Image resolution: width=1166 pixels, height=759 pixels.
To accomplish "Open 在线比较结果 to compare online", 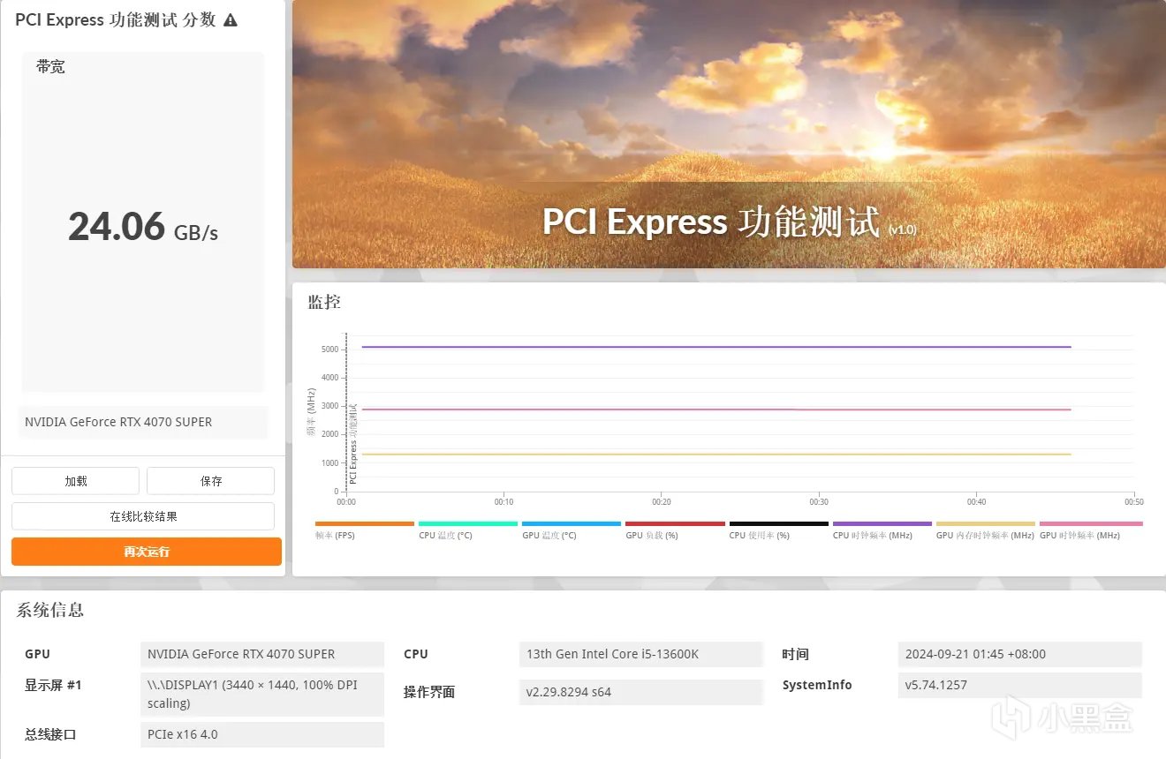I will (143, 516).
